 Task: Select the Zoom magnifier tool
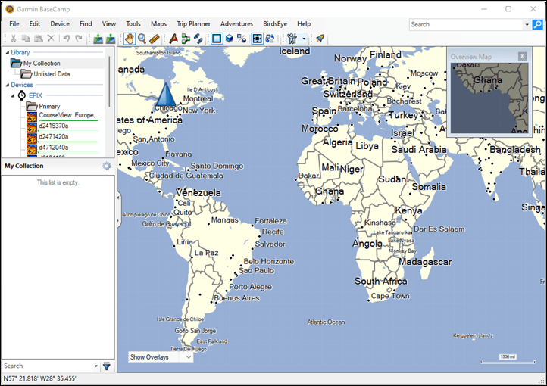tap(142, 39)
